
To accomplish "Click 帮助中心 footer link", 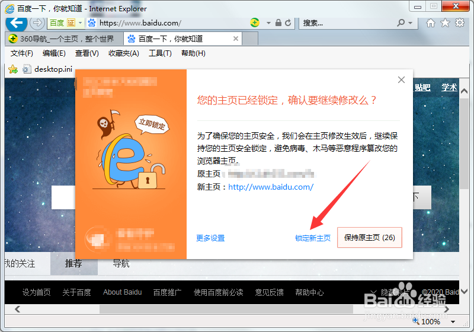I will pyautogui.click(x=309, y=292).
